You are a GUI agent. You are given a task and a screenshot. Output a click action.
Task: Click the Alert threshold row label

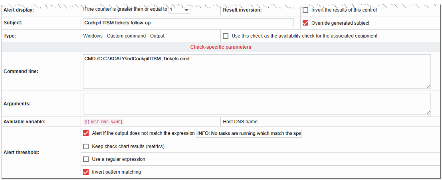(x=21, y=152)
